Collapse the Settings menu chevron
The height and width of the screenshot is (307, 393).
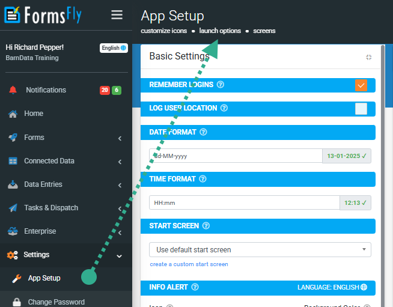coord(120,256)
